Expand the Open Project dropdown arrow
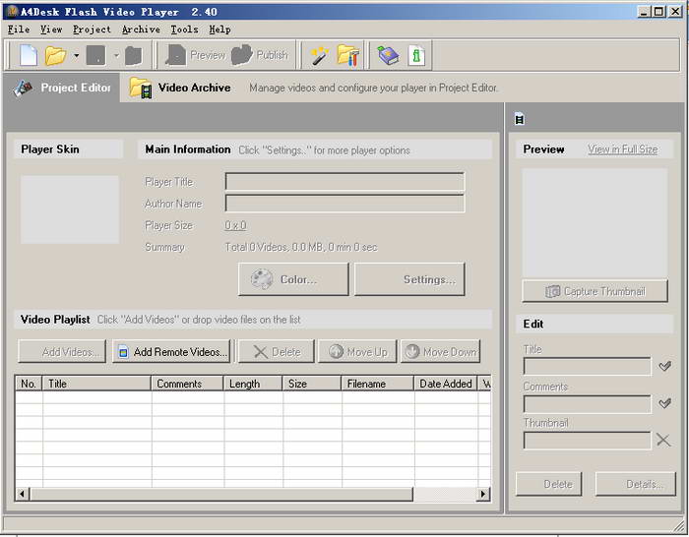The width and height of the screenshot is (689, 537). click(76, 56)
